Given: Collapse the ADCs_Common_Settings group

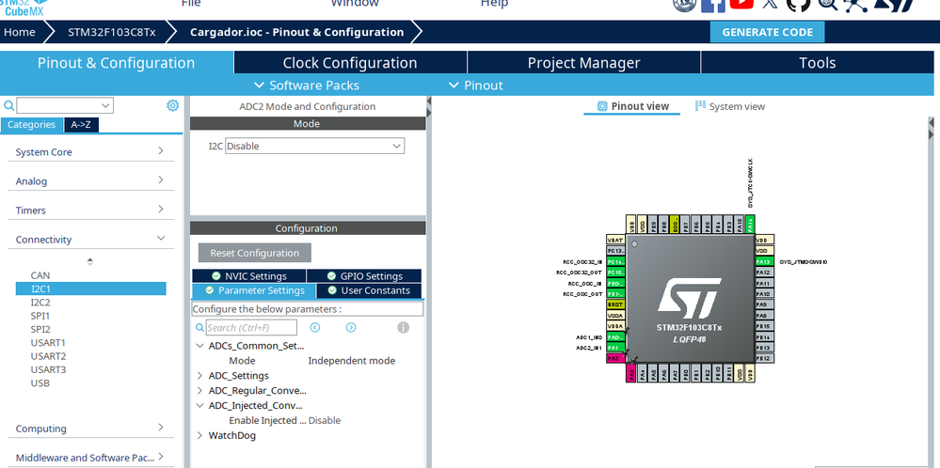Looking at the screenshot, I should click(x=199, y=346).
